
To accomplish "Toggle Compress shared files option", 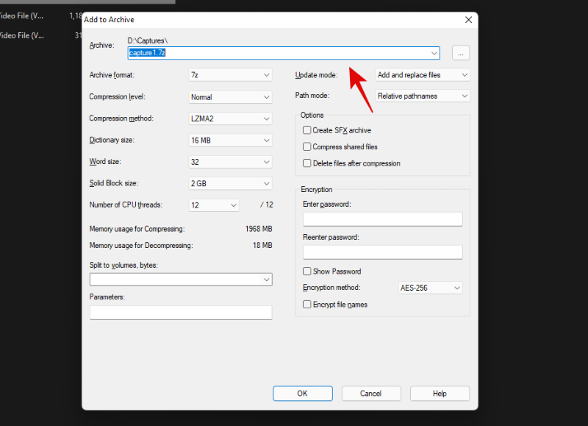I will point(307,147).
